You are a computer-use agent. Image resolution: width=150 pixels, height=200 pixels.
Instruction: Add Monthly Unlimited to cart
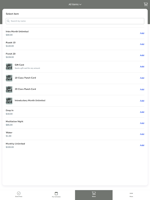point(142,145)
